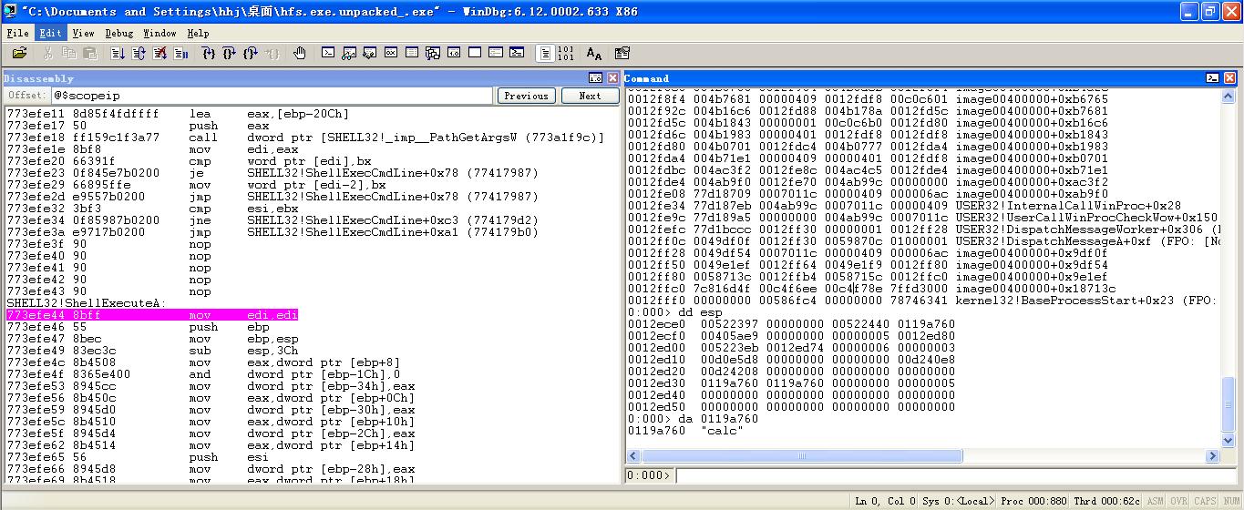Image resolution: width=1244 pixels, height=510 pixels.
Task: Click the Options toolbar icon
Action: coord(622,54)
